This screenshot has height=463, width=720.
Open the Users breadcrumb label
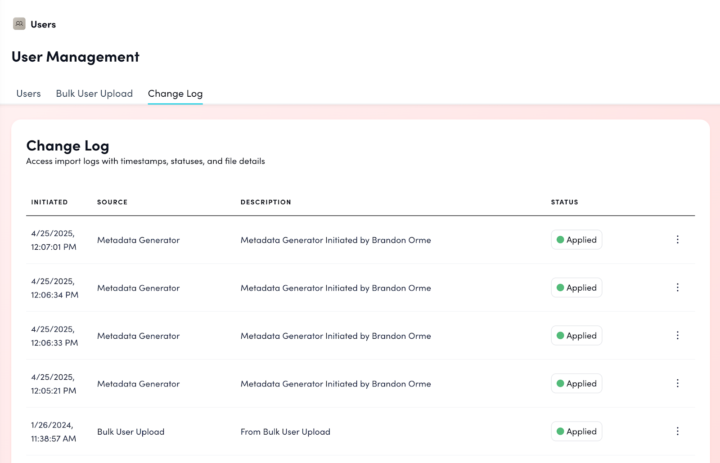pos(43,25)
